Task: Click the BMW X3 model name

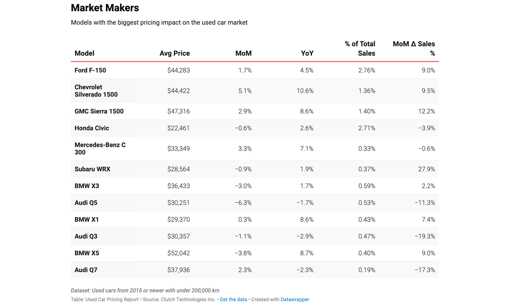Action: [87, 186]
